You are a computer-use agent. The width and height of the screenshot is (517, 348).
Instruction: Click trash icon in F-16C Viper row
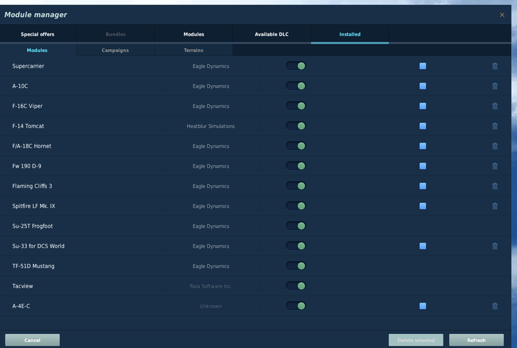point(495,106)
